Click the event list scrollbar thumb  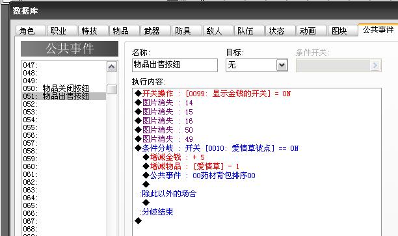click(x=112, y=89)
